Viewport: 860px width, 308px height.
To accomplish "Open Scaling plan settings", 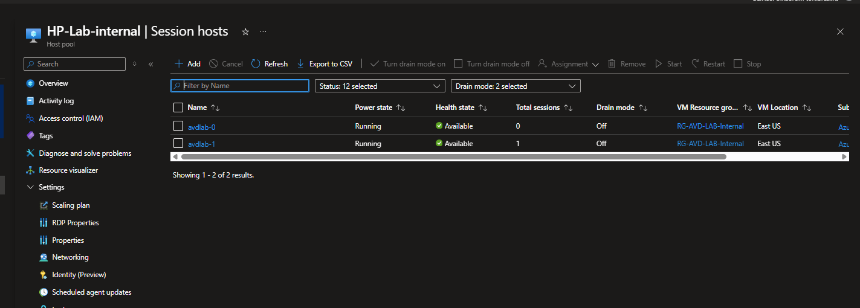I will [x=71, y=205].
